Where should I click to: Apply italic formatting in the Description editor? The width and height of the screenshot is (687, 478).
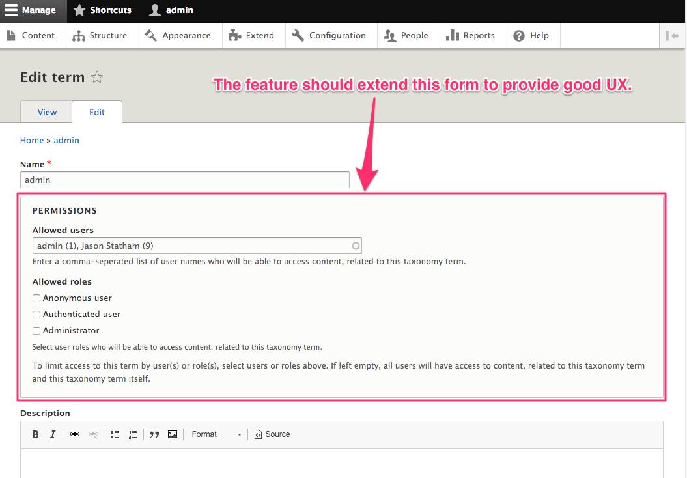tap(53, 434)
